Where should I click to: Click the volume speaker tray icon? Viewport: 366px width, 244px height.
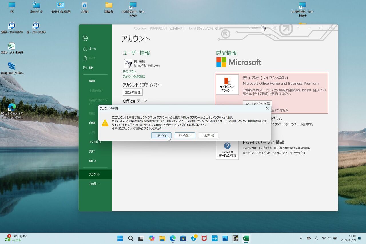tap(329, 238)
